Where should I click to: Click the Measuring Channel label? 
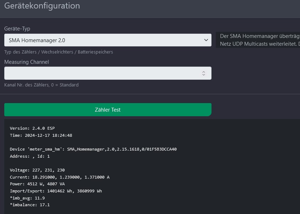[27, 62]
